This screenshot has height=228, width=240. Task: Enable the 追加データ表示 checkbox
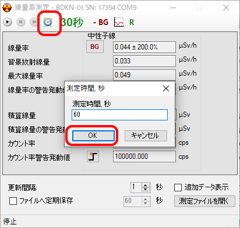(178, 187)
